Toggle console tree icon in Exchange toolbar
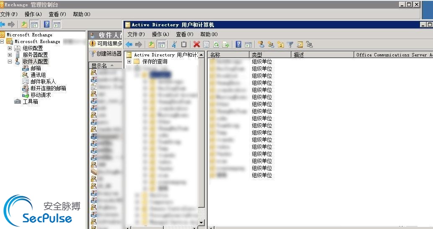This screenshot has height=229, width=433. [x=34, y=25]
